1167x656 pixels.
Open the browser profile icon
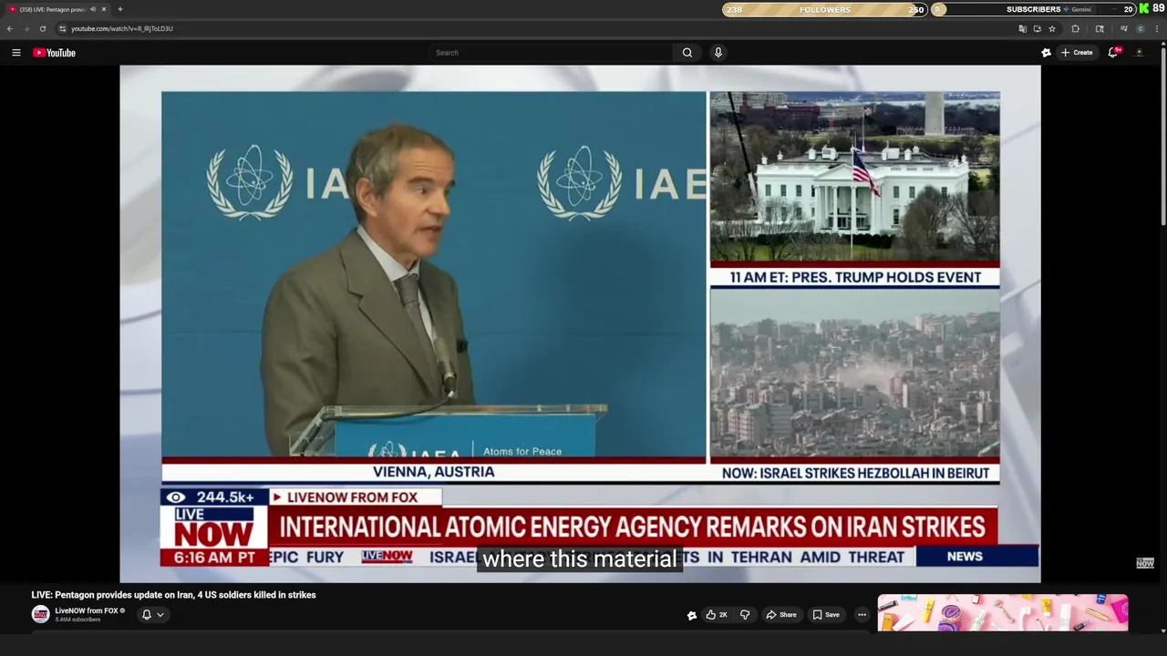click(x=1140, y=28)
